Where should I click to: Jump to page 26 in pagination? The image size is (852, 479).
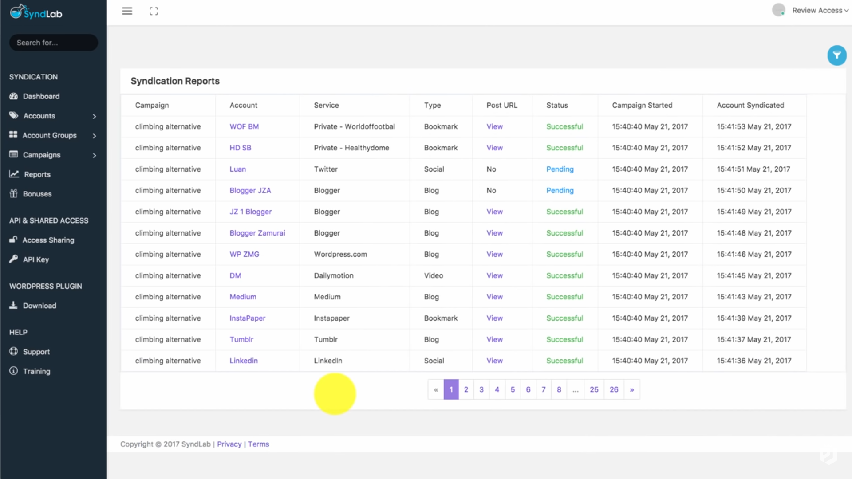614,389
